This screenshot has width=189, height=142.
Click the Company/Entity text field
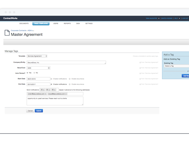point(66,62)
